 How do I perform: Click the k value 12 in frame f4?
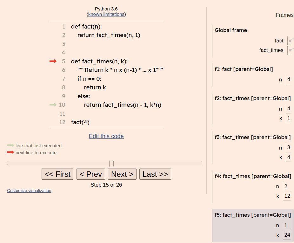tap(287, 196)
